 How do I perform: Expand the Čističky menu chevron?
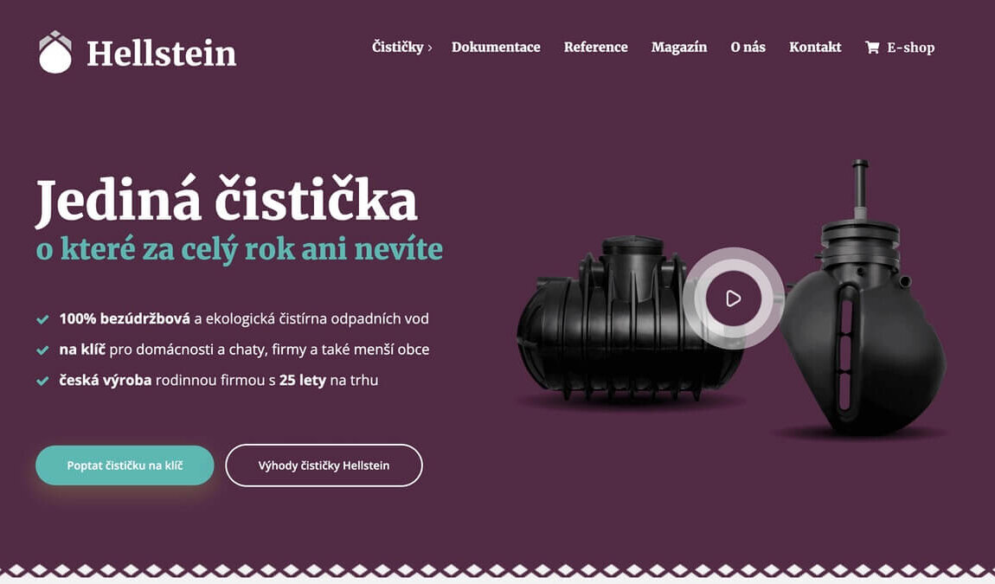point(430,48)
